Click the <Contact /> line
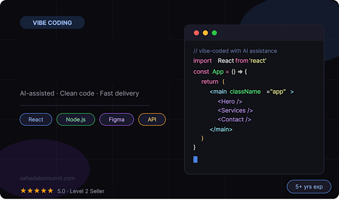The width and height of the screenshot is (339, 204). (234, 119)
